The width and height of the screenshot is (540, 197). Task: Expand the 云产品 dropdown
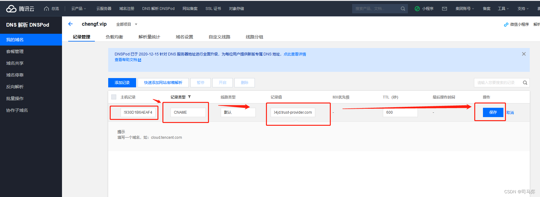tap(79, 9)
